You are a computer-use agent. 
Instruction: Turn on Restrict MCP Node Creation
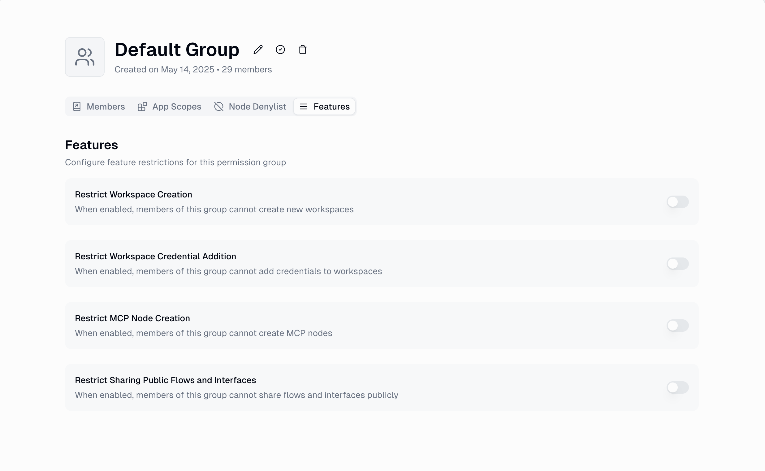click(677, 326)
